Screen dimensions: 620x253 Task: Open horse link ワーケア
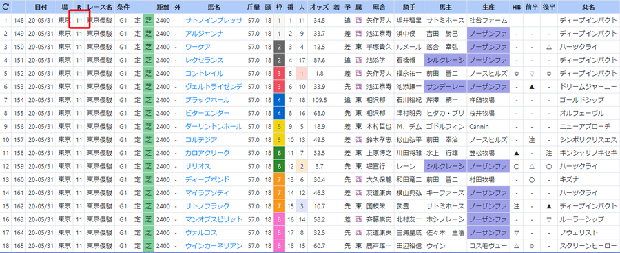[x=198, y=47]
